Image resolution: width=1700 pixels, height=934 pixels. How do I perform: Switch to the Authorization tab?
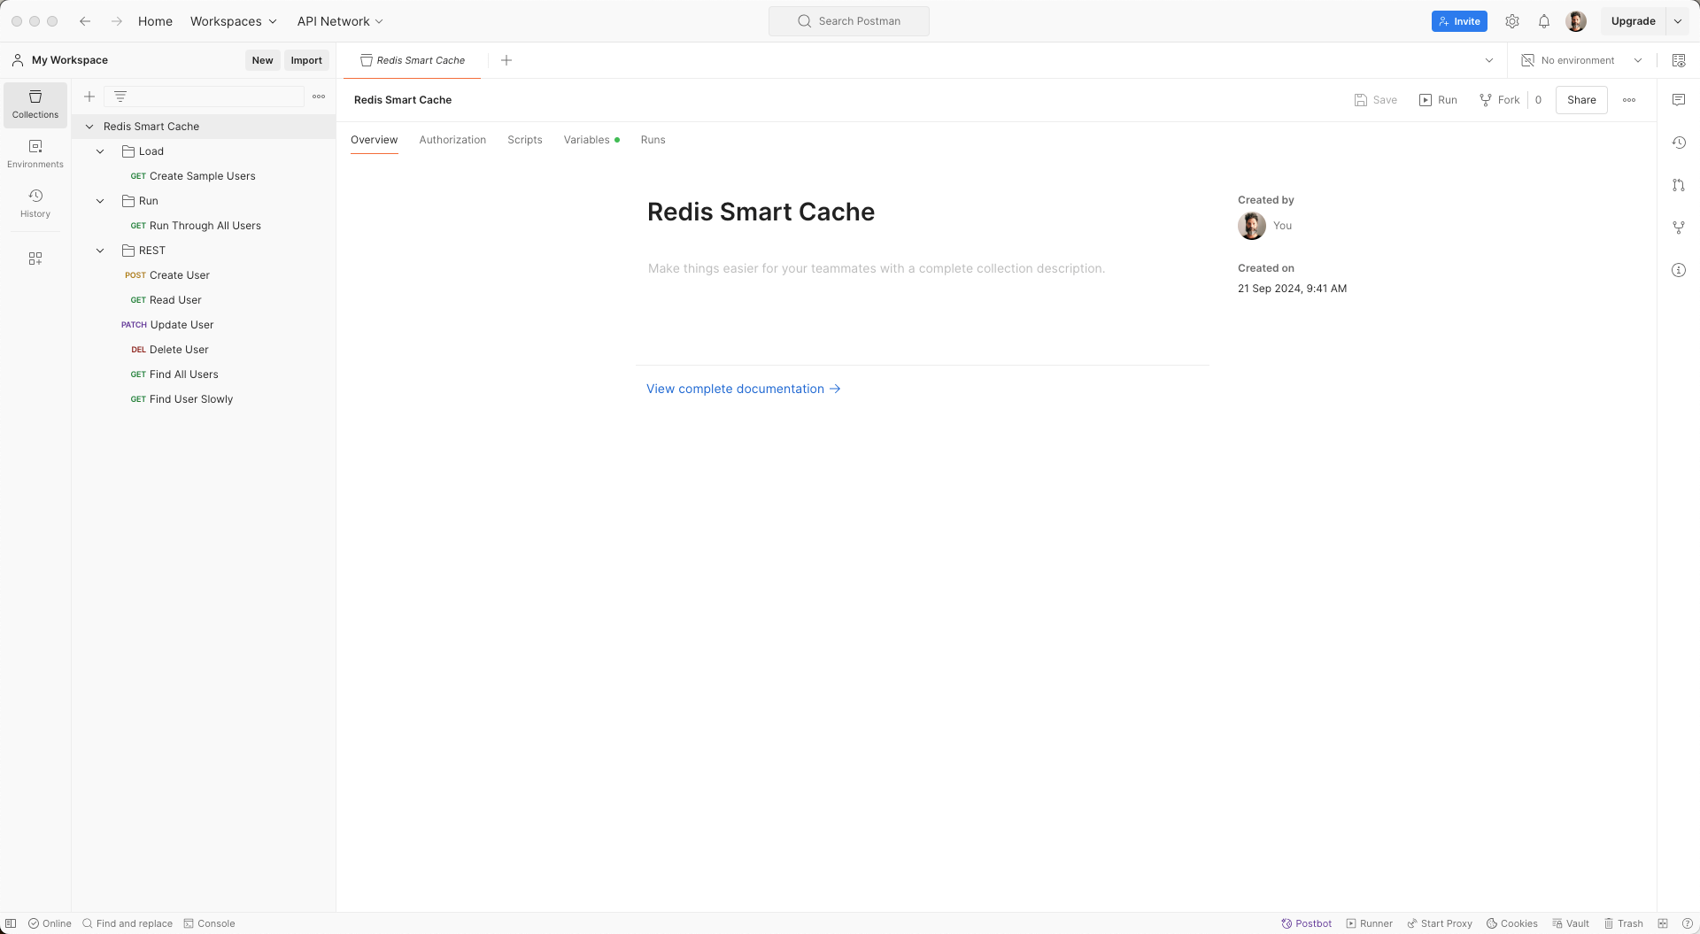pyautogui.click(x=452, y=140)
